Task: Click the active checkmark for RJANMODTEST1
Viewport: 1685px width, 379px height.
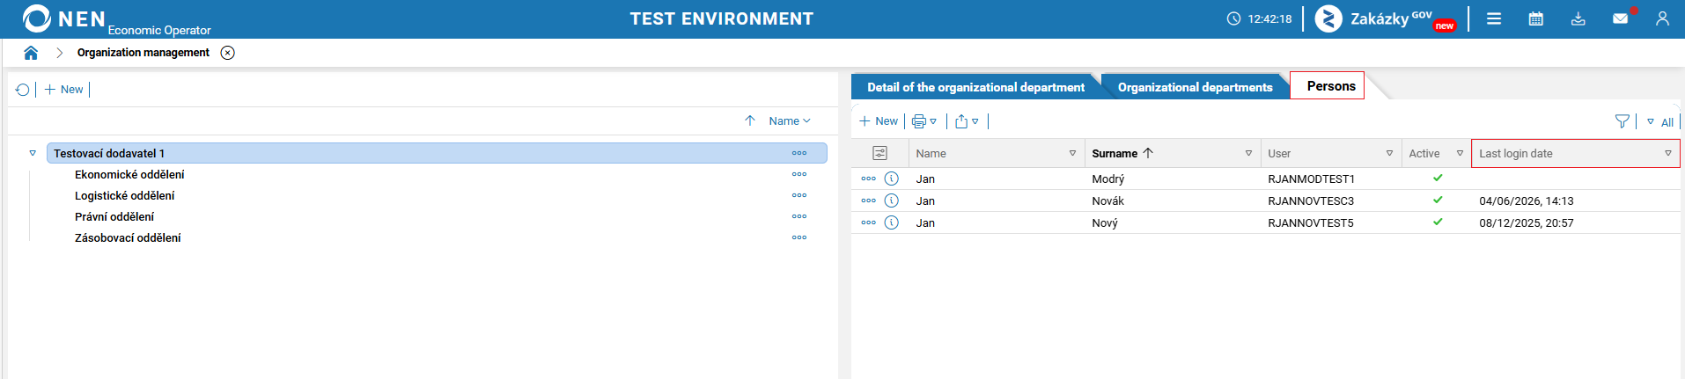Action: tap(1438, 178)
